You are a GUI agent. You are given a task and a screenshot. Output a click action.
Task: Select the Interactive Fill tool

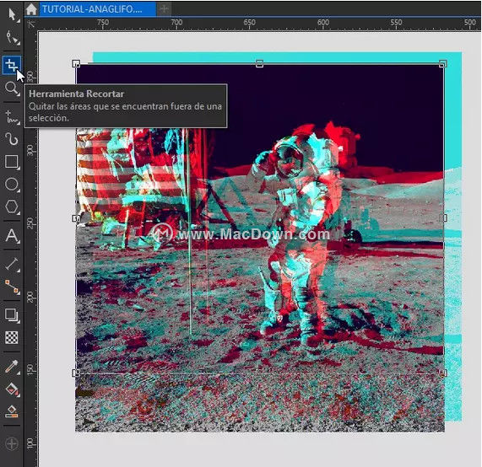click(12, 389)
